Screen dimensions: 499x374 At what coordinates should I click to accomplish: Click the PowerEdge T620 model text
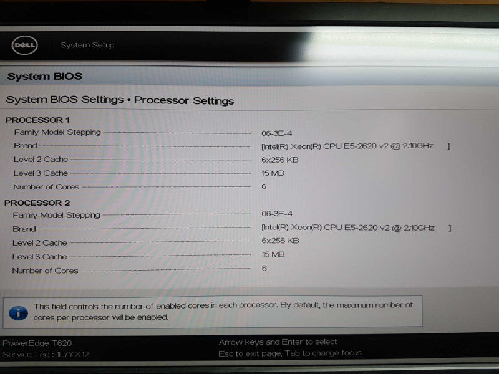pos(37,343)
